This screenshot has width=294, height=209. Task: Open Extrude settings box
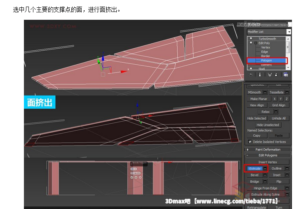(265, 169)
